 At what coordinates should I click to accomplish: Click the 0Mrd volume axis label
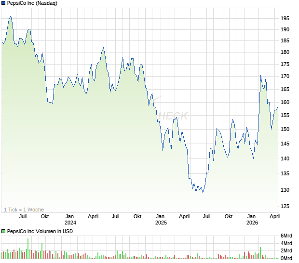pyautogui.click(x=286, y=258)
